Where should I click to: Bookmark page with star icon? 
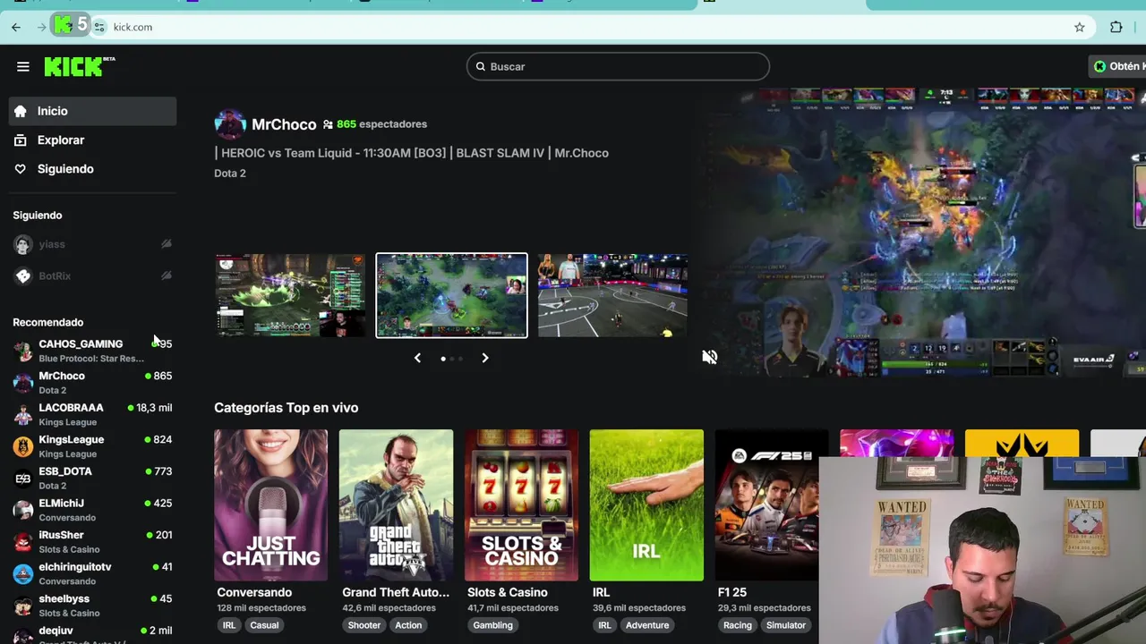click(x=1080, y=27)
